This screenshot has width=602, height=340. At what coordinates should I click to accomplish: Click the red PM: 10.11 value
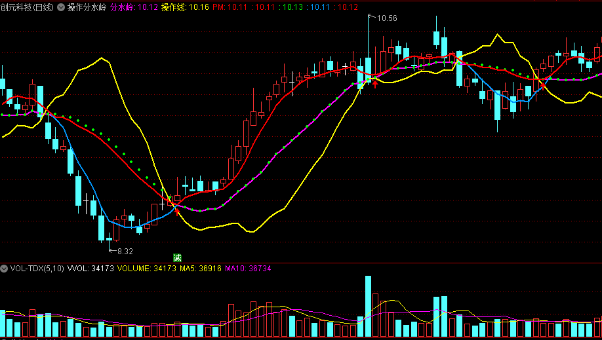[230, 7]
